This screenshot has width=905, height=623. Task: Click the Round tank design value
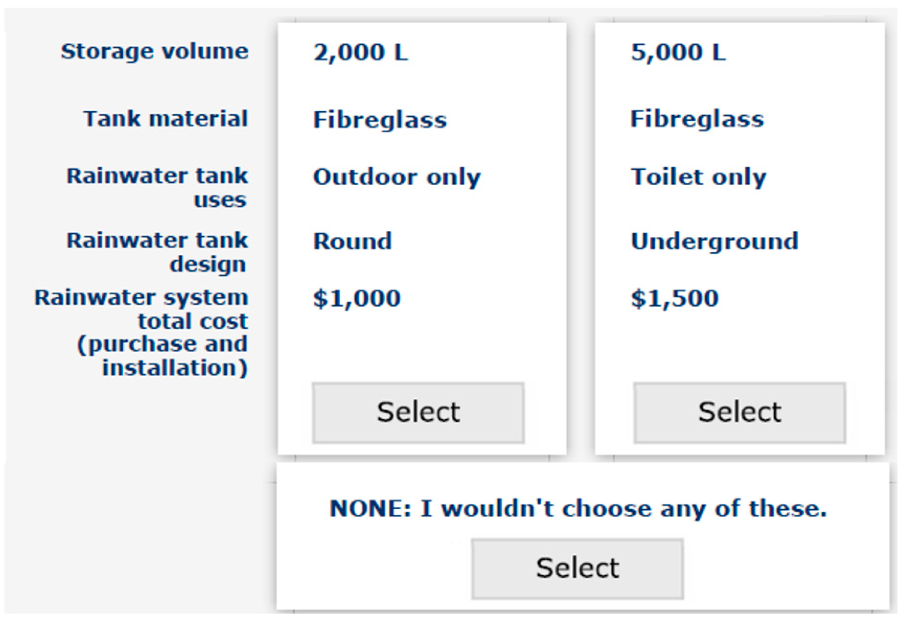coord(352,241)
